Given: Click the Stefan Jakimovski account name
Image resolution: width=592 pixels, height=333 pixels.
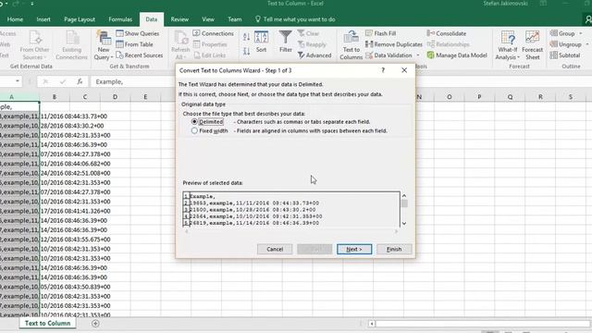Looking at the screenshot, I should 505,4.
